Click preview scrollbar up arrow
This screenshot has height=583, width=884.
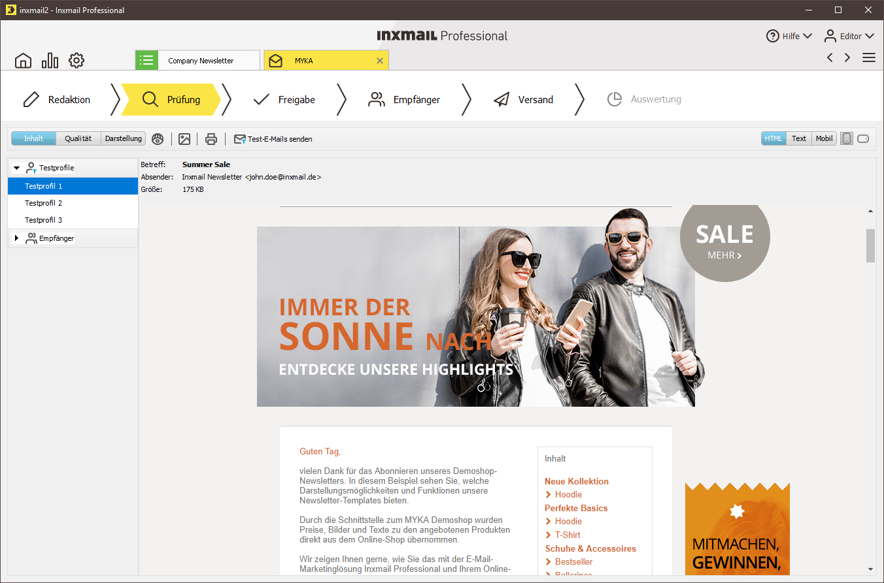click(870, 211)
